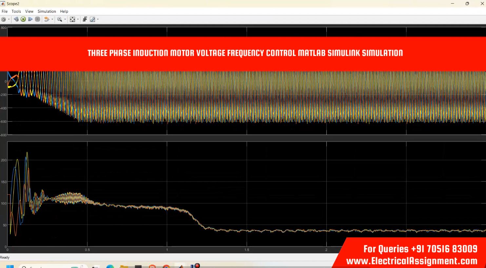The height and width of the screenshot is (268, 486).
Task: Toggle the Triggers tool icon
Action: coord(85,19)
